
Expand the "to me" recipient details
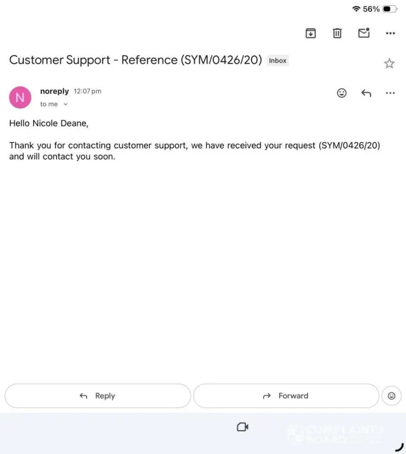click(54, 104)
